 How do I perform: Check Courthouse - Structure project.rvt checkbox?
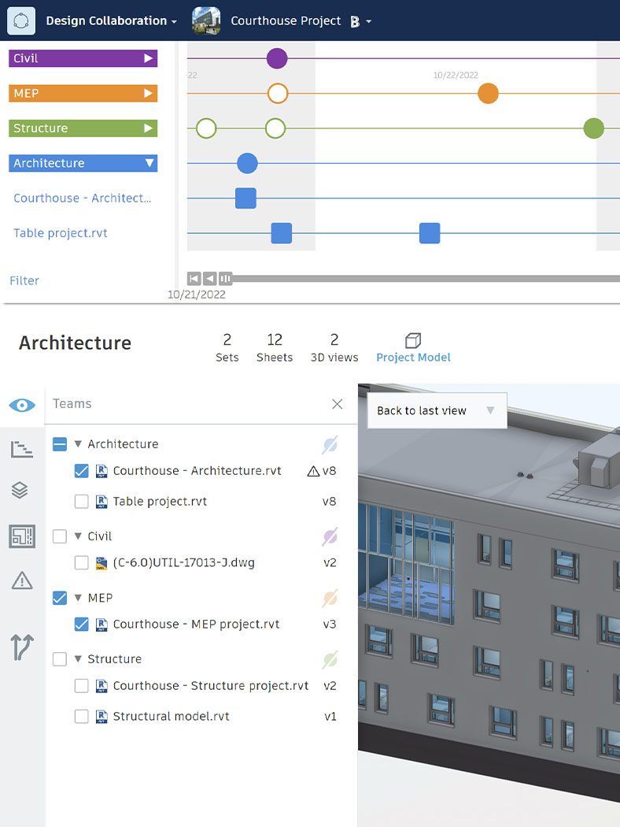(x=82, y=686)
